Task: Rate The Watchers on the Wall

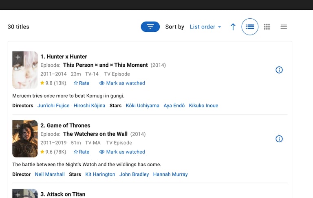Action: point(82,152)
